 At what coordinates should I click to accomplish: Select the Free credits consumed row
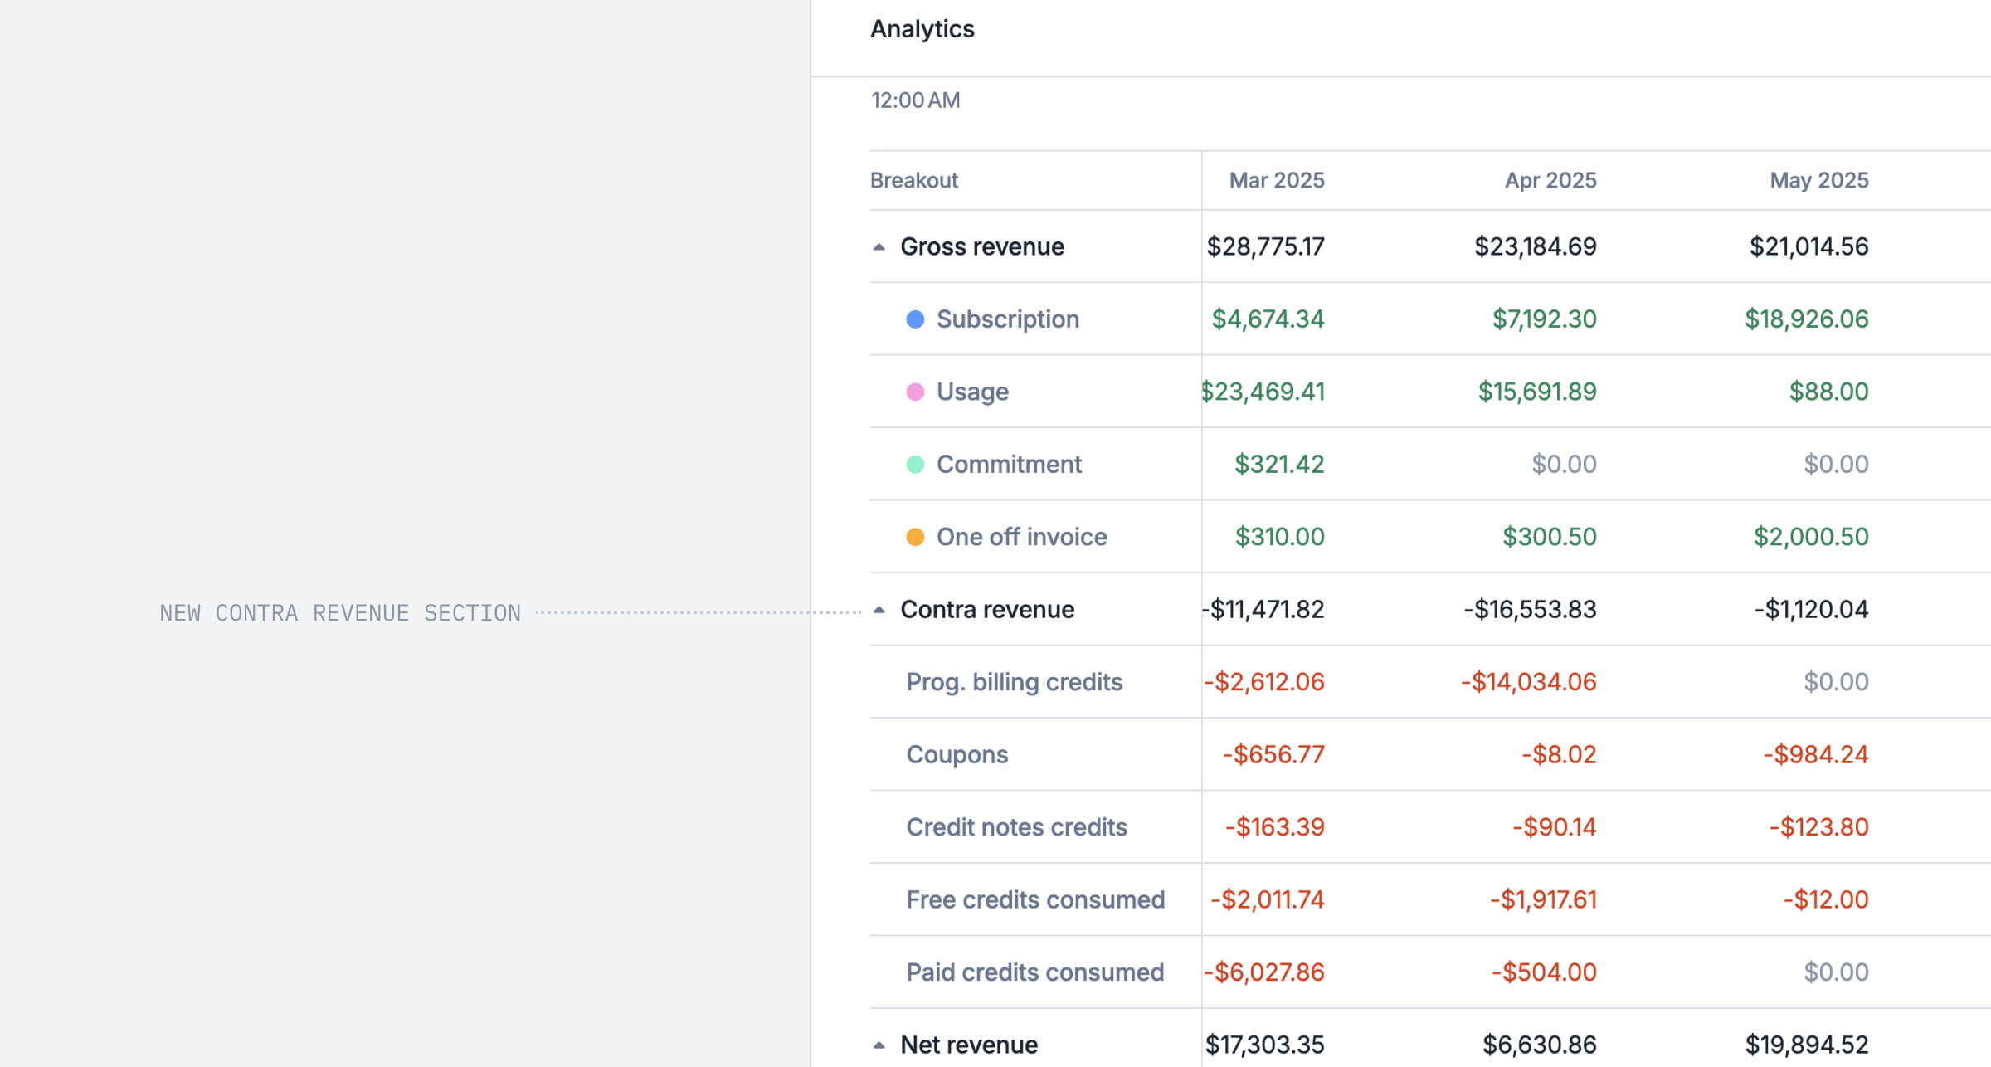pyautogui.click(x=1034, y=899)
